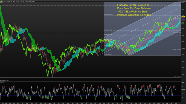This screenshot has height=104, width=186.
Task: Click the 27-Apr-2018 date stamp in header
Action: click(30, 1)
